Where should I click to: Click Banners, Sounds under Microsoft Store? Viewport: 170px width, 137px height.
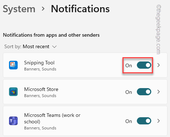[40, 96]
